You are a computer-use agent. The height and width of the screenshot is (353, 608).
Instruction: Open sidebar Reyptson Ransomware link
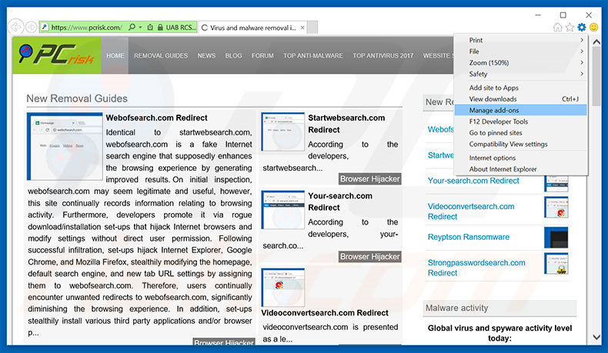(x=469, y=237)
